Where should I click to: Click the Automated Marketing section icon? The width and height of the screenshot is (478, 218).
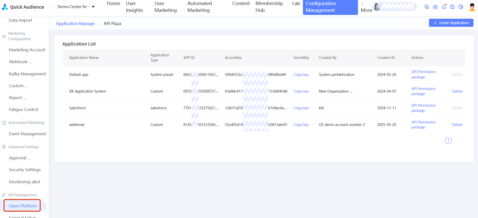pos(4,123)
